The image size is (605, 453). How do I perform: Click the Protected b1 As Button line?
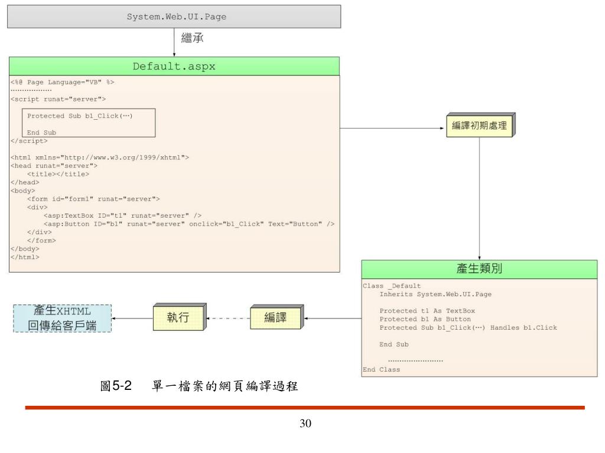pyautogui.click(x=425, y=319)
